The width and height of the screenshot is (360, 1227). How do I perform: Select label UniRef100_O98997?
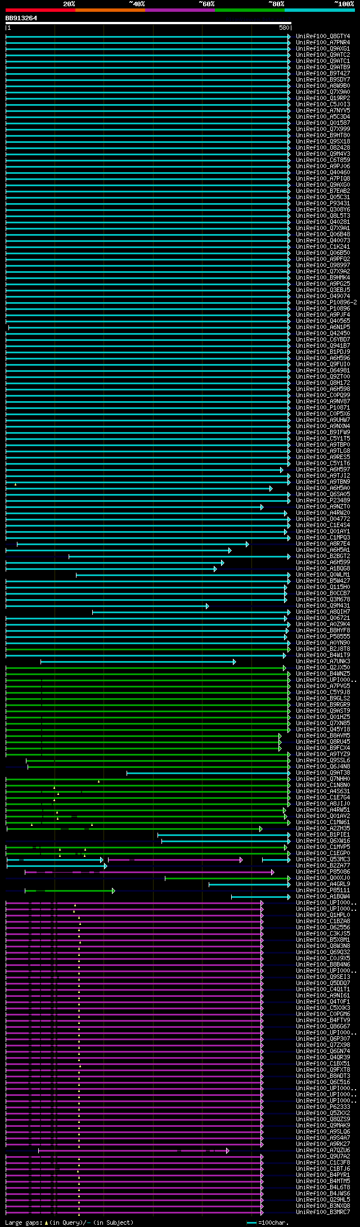323,266
